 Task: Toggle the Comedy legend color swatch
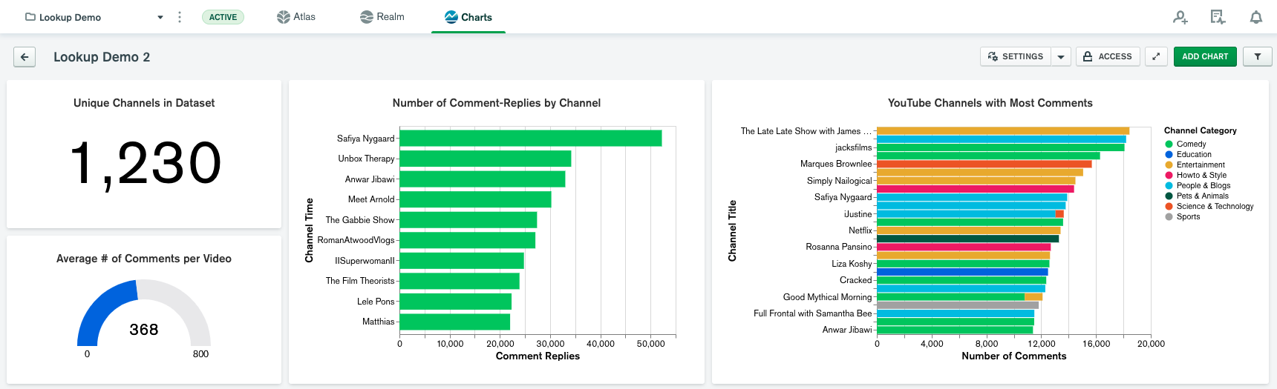point(1169,144)
